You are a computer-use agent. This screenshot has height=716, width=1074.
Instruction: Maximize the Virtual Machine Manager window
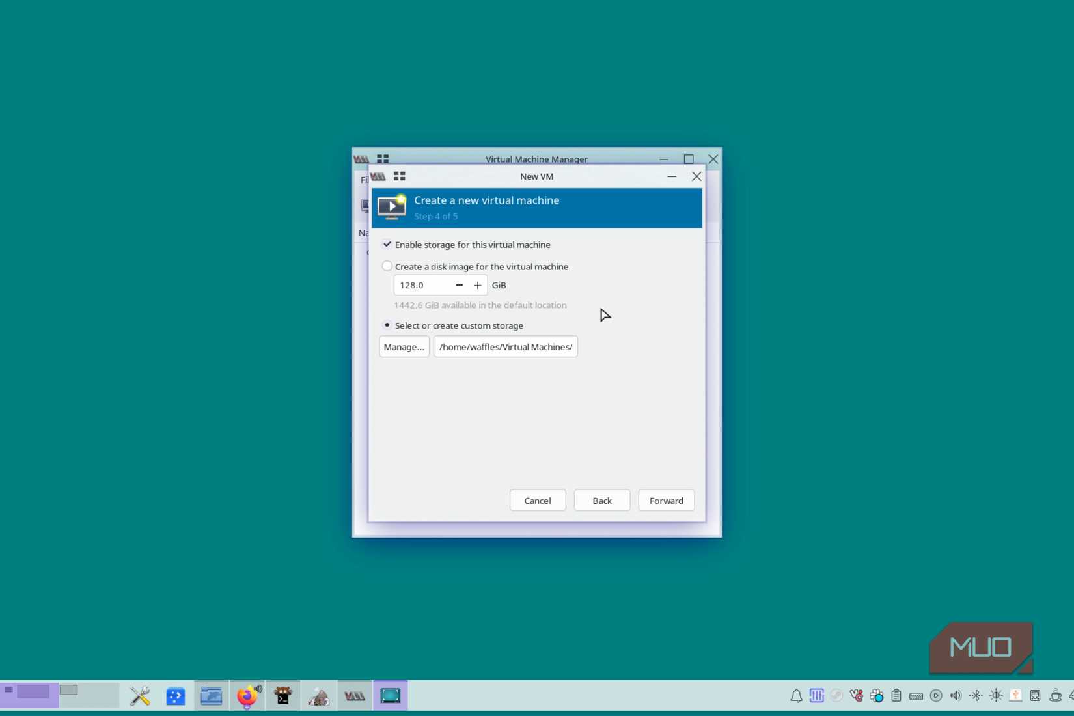pyautogui.click(x=689, y=159)
